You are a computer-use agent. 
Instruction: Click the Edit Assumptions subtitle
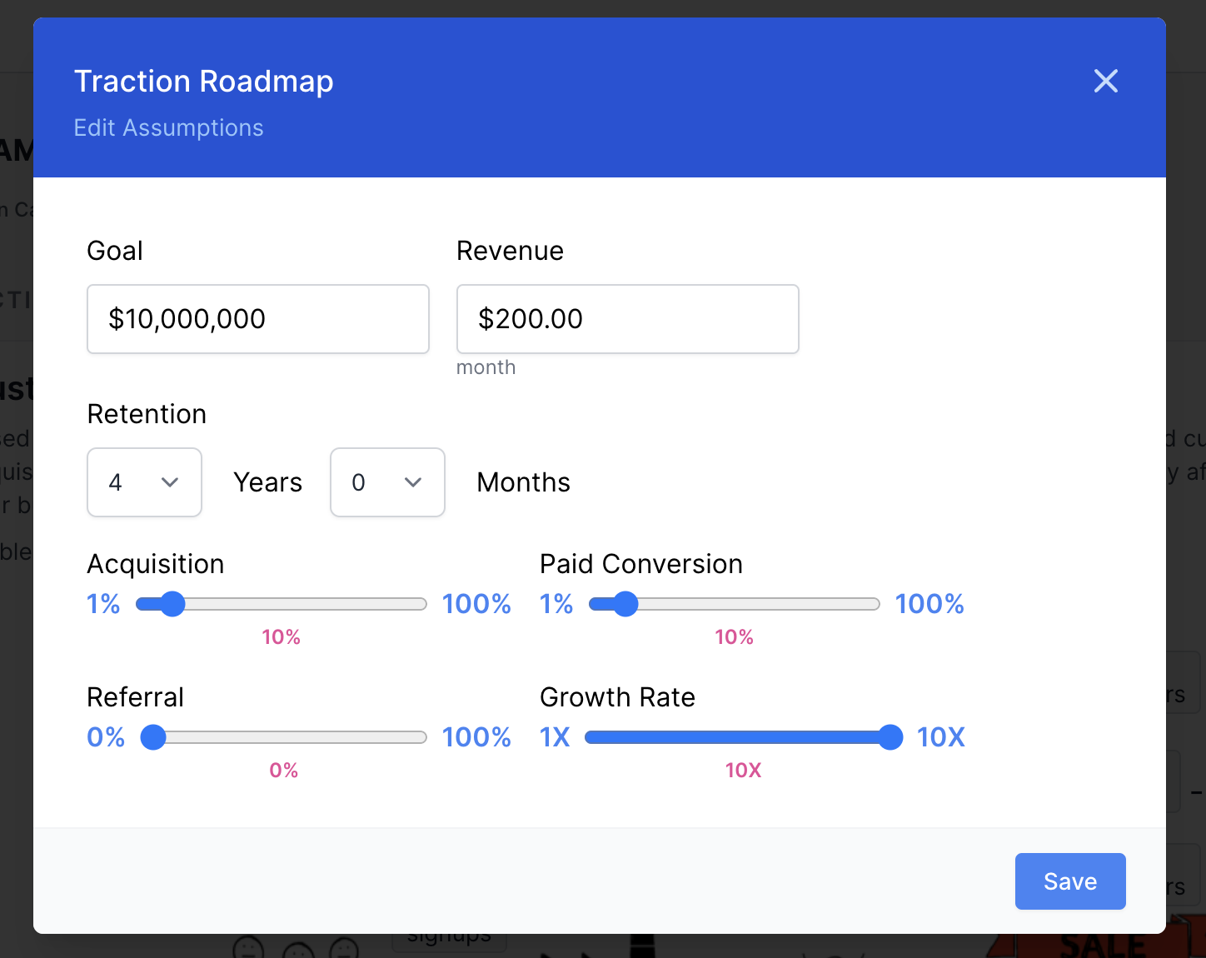tap(168, 127)
